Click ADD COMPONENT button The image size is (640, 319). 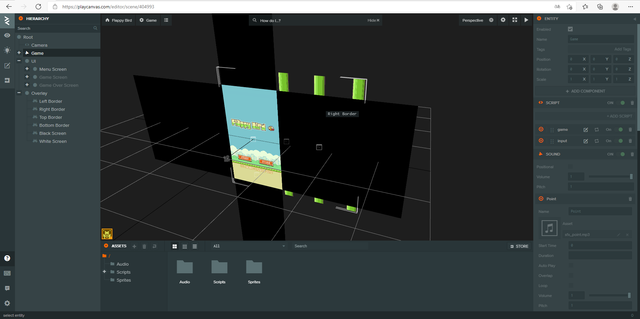pyautogui.click(x=585, y=91)
